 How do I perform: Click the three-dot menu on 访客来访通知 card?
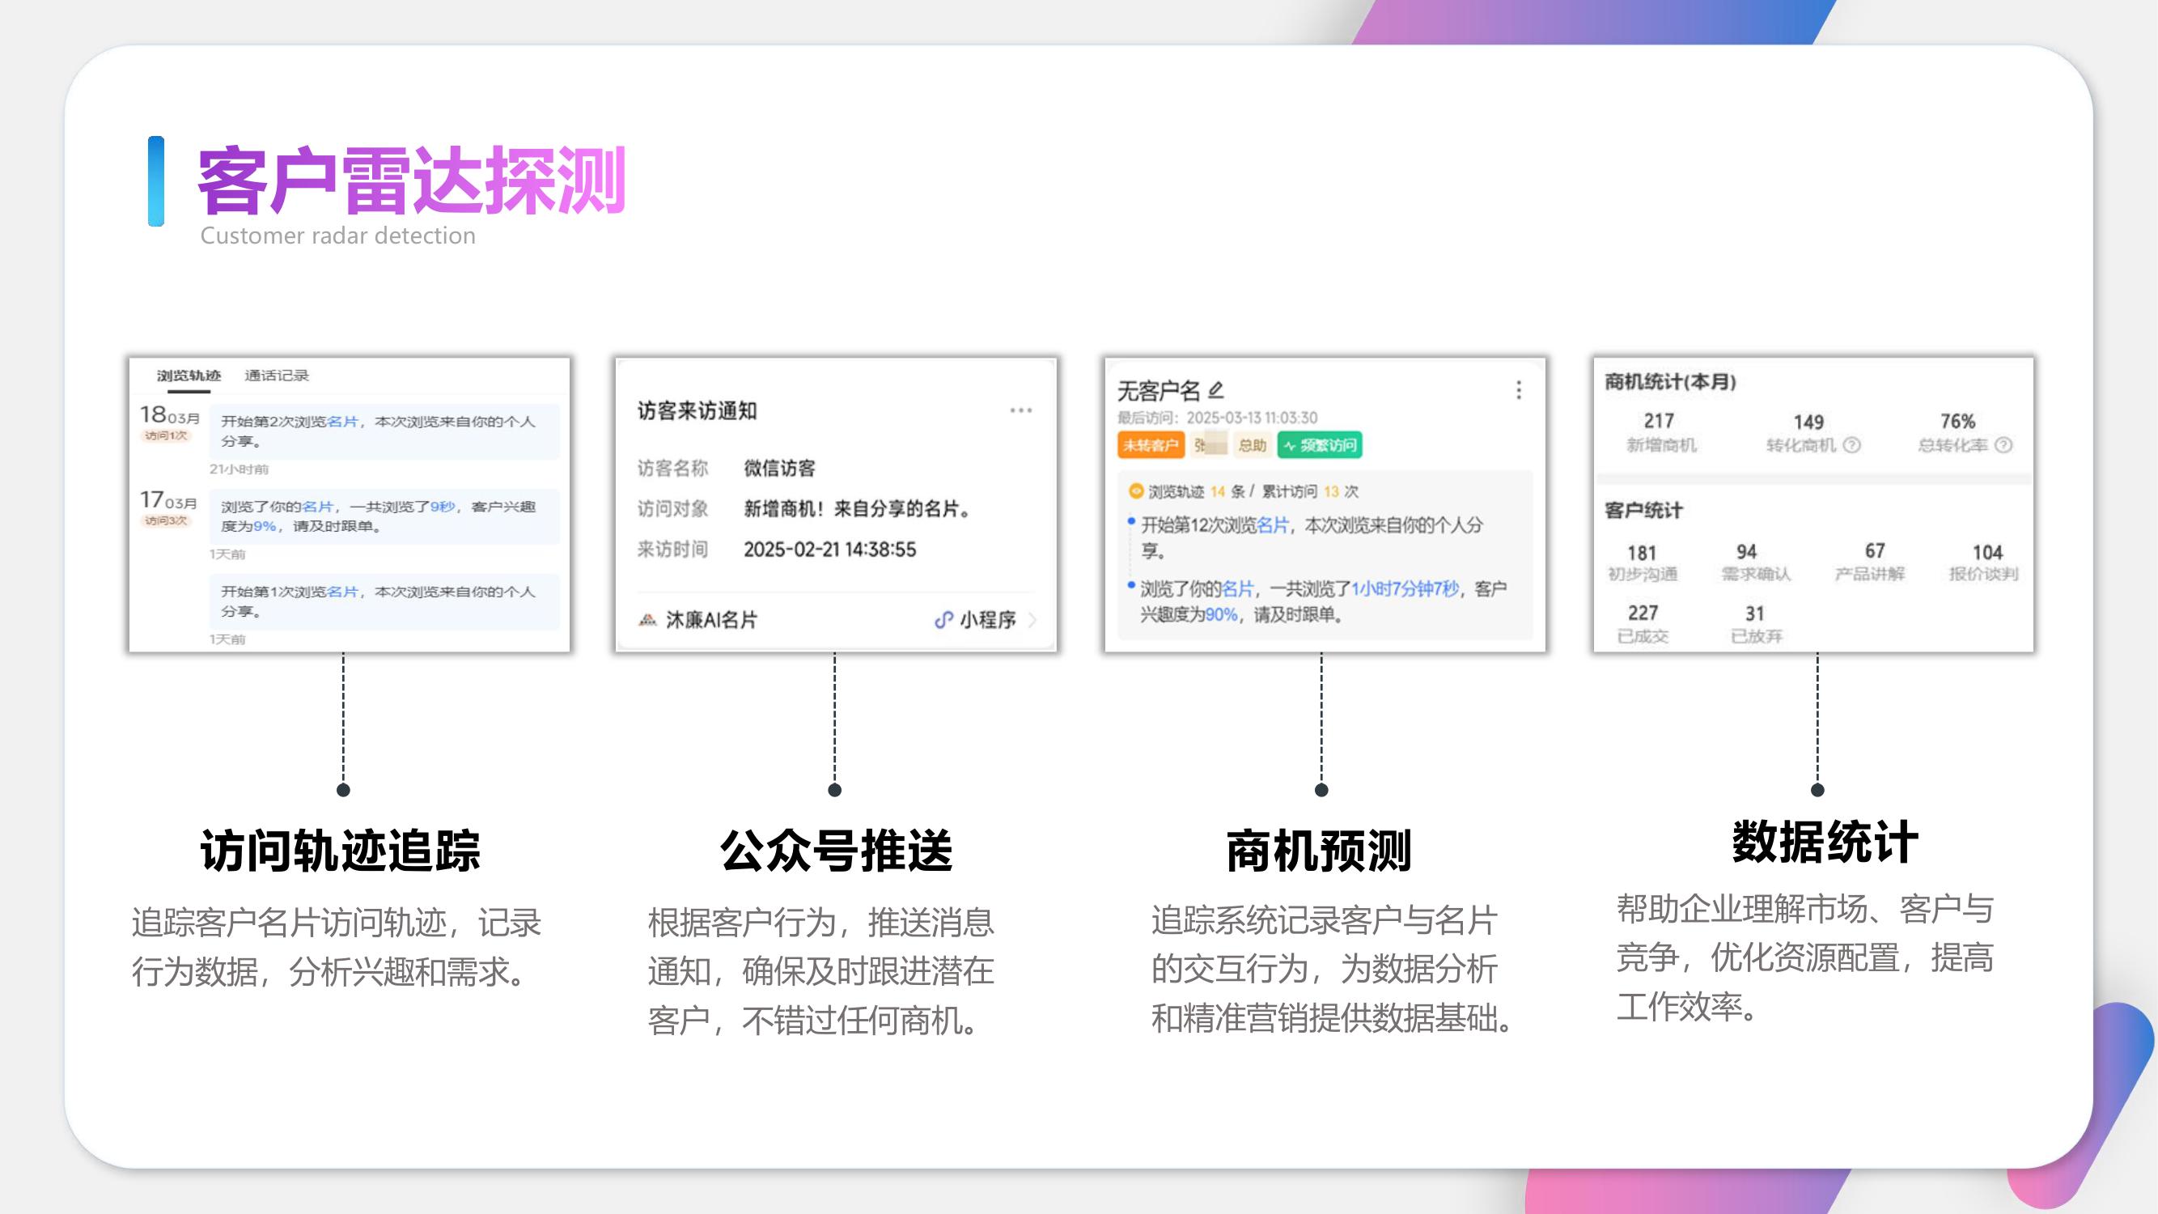[1021, 410]
